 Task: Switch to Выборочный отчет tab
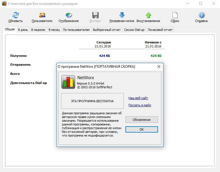(x=107, y=30)
